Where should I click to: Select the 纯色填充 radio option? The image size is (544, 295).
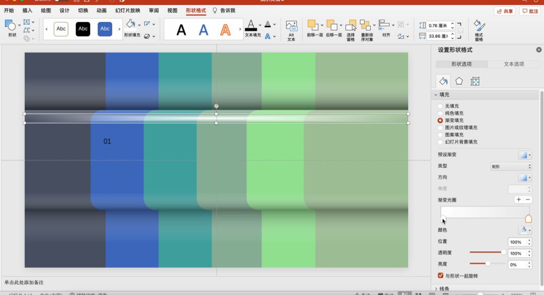[x=440, y=113]
